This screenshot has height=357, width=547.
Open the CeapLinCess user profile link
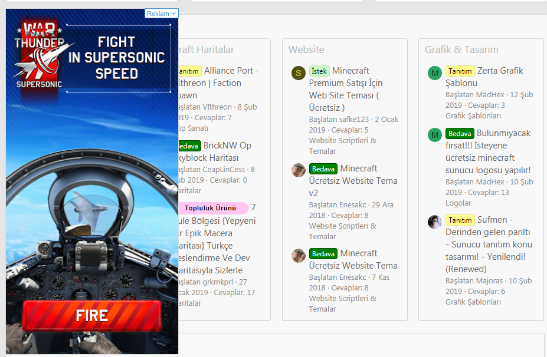pyautogui.click(x=224, y=170)
